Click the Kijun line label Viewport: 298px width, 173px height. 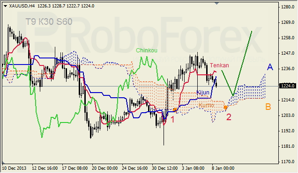pyautogui.click(x=203, y=93)
